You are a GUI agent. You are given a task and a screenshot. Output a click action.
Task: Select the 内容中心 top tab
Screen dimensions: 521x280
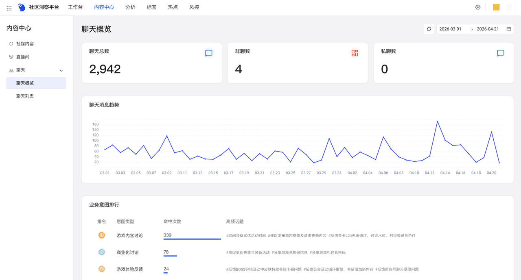point(104,7)
